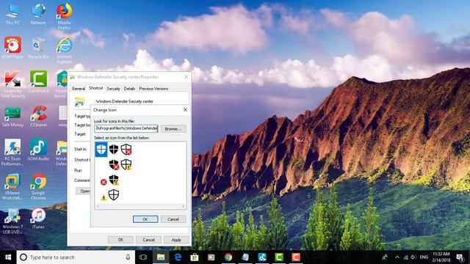Open Microsoft Store from the taskbar
Viewport: 470px width, 264px height.
[195, 257]
